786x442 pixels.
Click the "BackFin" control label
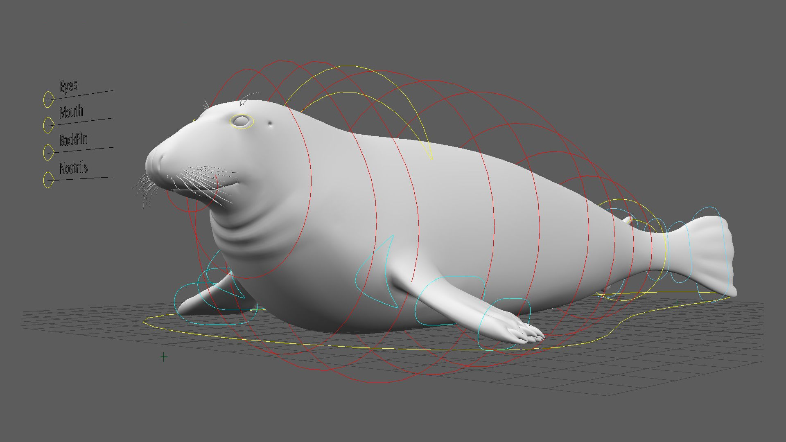click(73, 140)
